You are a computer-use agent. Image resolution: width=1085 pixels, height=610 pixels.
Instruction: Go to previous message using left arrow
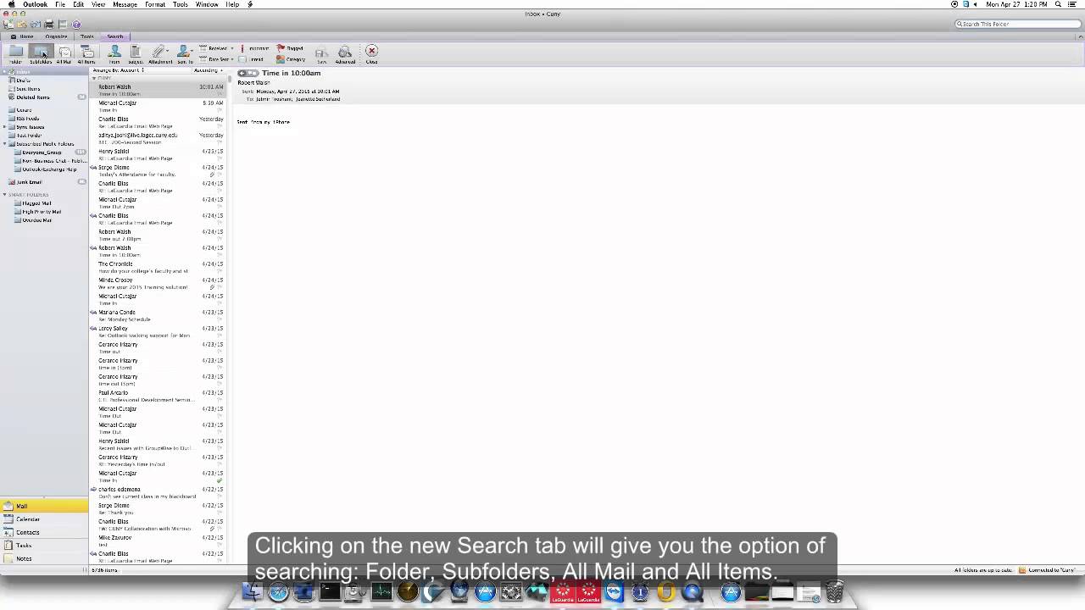[x=243, y=74]
